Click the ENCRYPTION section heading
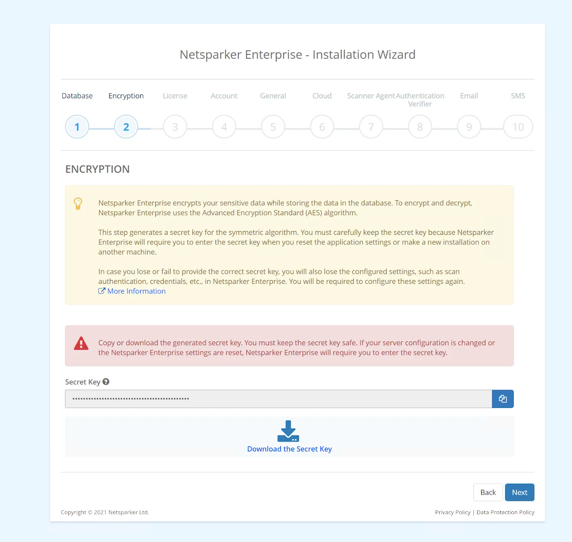 pyautogui.click(x=97, y=169)
